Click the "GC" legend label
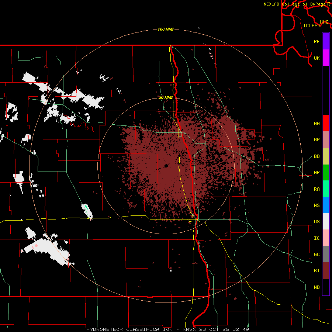This screenshot has width=332, height=332. (x=317, y=255)
